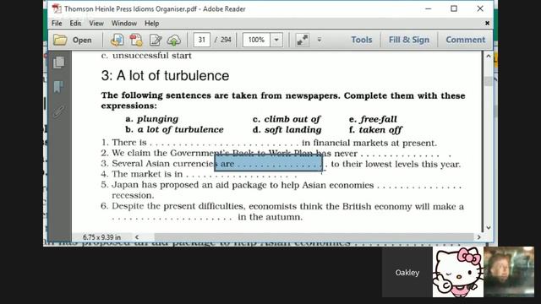Viewport: 541px width, 304px height.
Task: Click the vertical scrollbar up arrow
Action: tap(489, 56)
